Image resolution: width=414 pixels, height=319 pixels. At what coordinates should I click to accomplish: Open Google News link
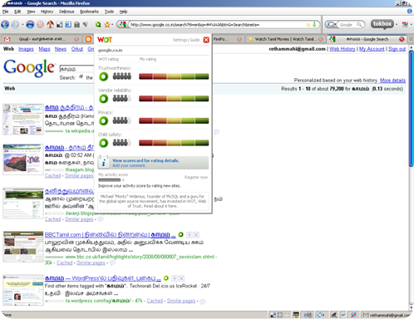pos(61,49)
